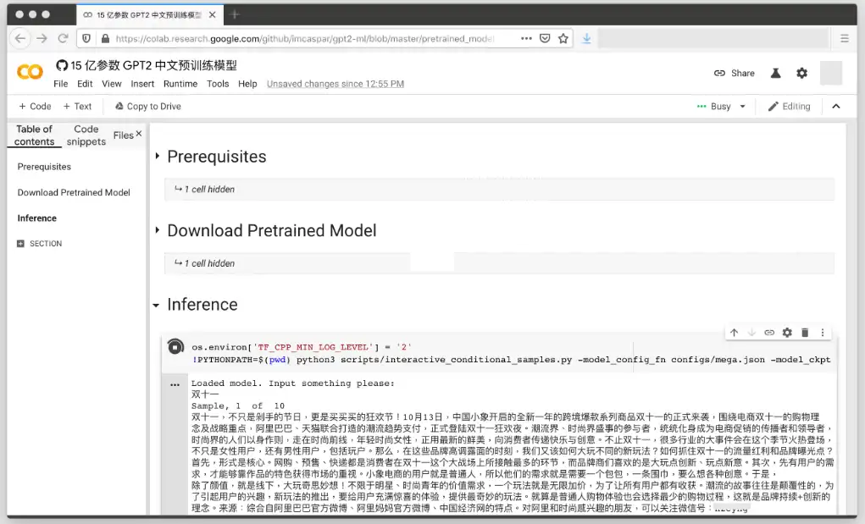The height and width of the screenshot is (524, 865).
Task: Click Unsaved changes since 12:55 PM link
Action: (x=335, y=84)
